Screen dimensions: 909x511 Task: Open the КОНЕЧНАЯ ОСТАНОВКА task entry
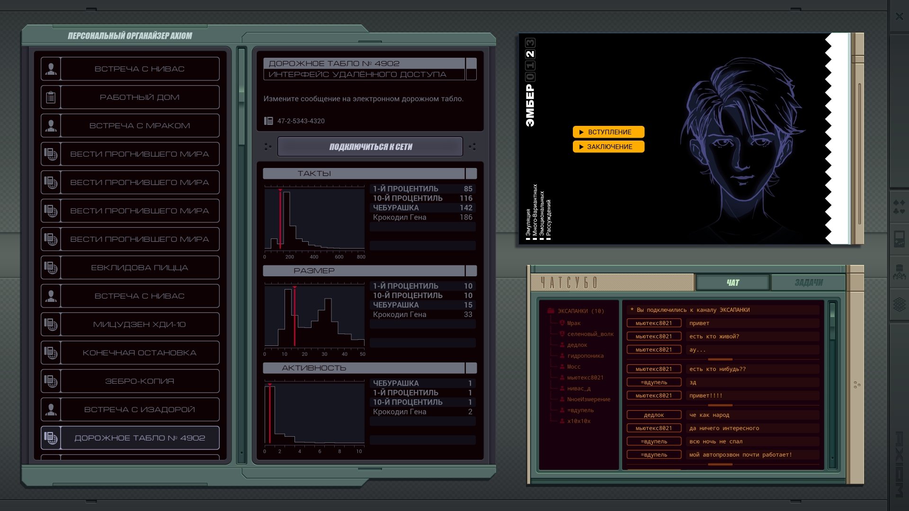pos(140,352)
